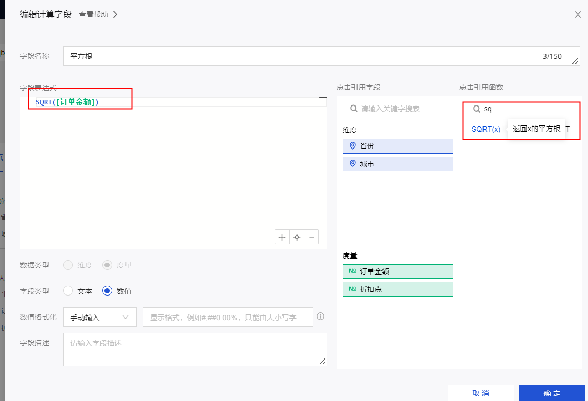Select the 数值 field type radio button
The image size is (588, 401).
[108, 291]
